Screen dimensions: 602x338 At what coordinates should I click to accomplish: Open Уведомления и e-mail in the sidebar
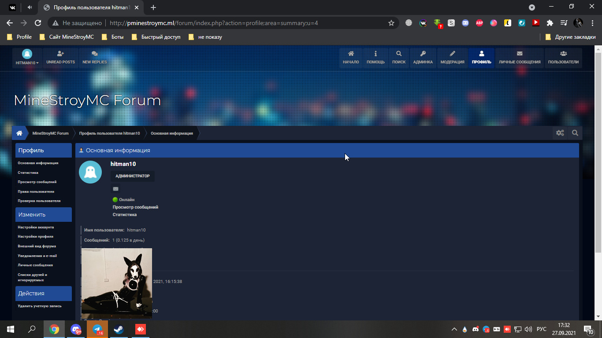click(37, 256)
